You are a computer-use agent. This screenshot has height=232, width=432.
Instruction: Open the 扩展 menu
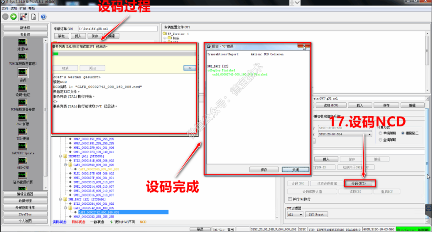(x=22, y=8)
